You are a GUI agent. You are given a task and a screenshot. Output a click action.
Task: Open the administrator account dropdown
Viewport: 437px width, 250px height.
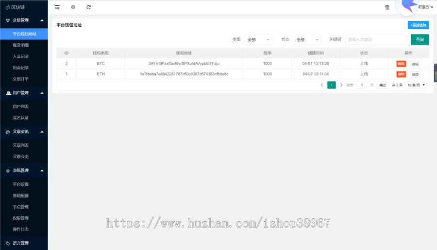425,7
